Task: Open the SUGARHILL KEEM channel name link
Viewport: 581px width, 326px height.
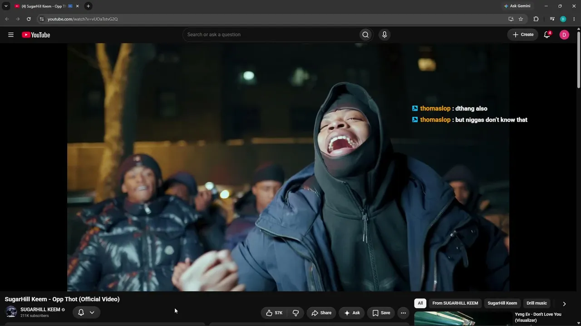Action: pos(40,310)
